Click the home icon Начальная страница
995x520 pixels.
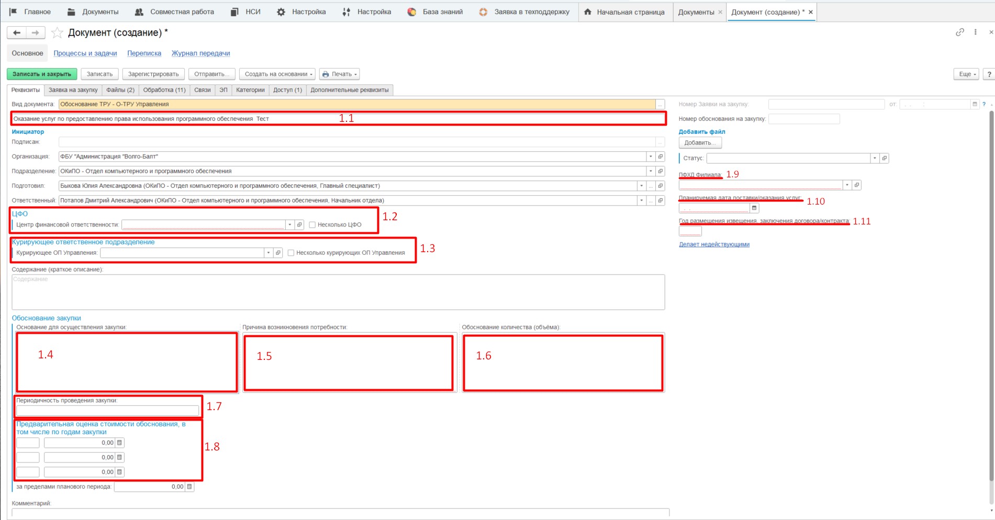point(588,12)
